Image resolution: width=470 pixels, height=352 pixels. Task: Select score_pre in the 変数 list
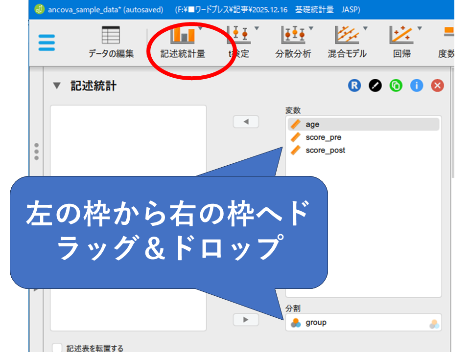point(323,137)
